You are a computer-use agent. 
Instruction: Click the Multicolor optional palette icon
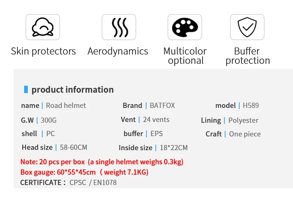tap(185, 27)
